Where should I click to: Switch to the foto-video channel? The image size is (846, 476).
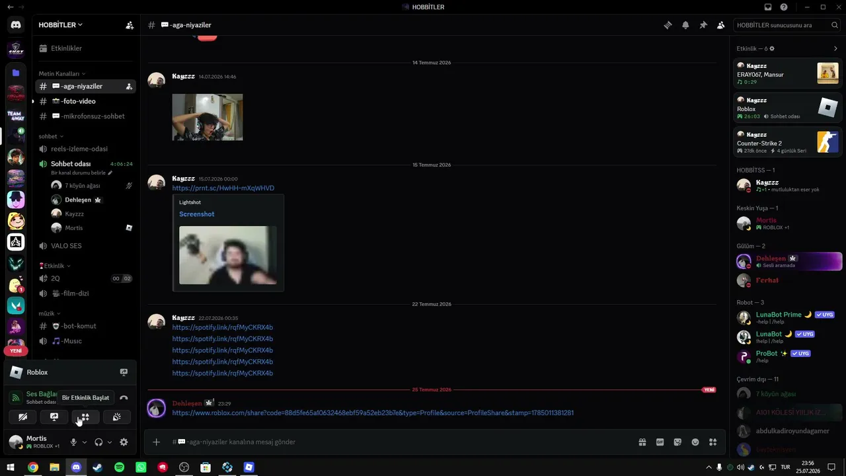coord(85,101)
